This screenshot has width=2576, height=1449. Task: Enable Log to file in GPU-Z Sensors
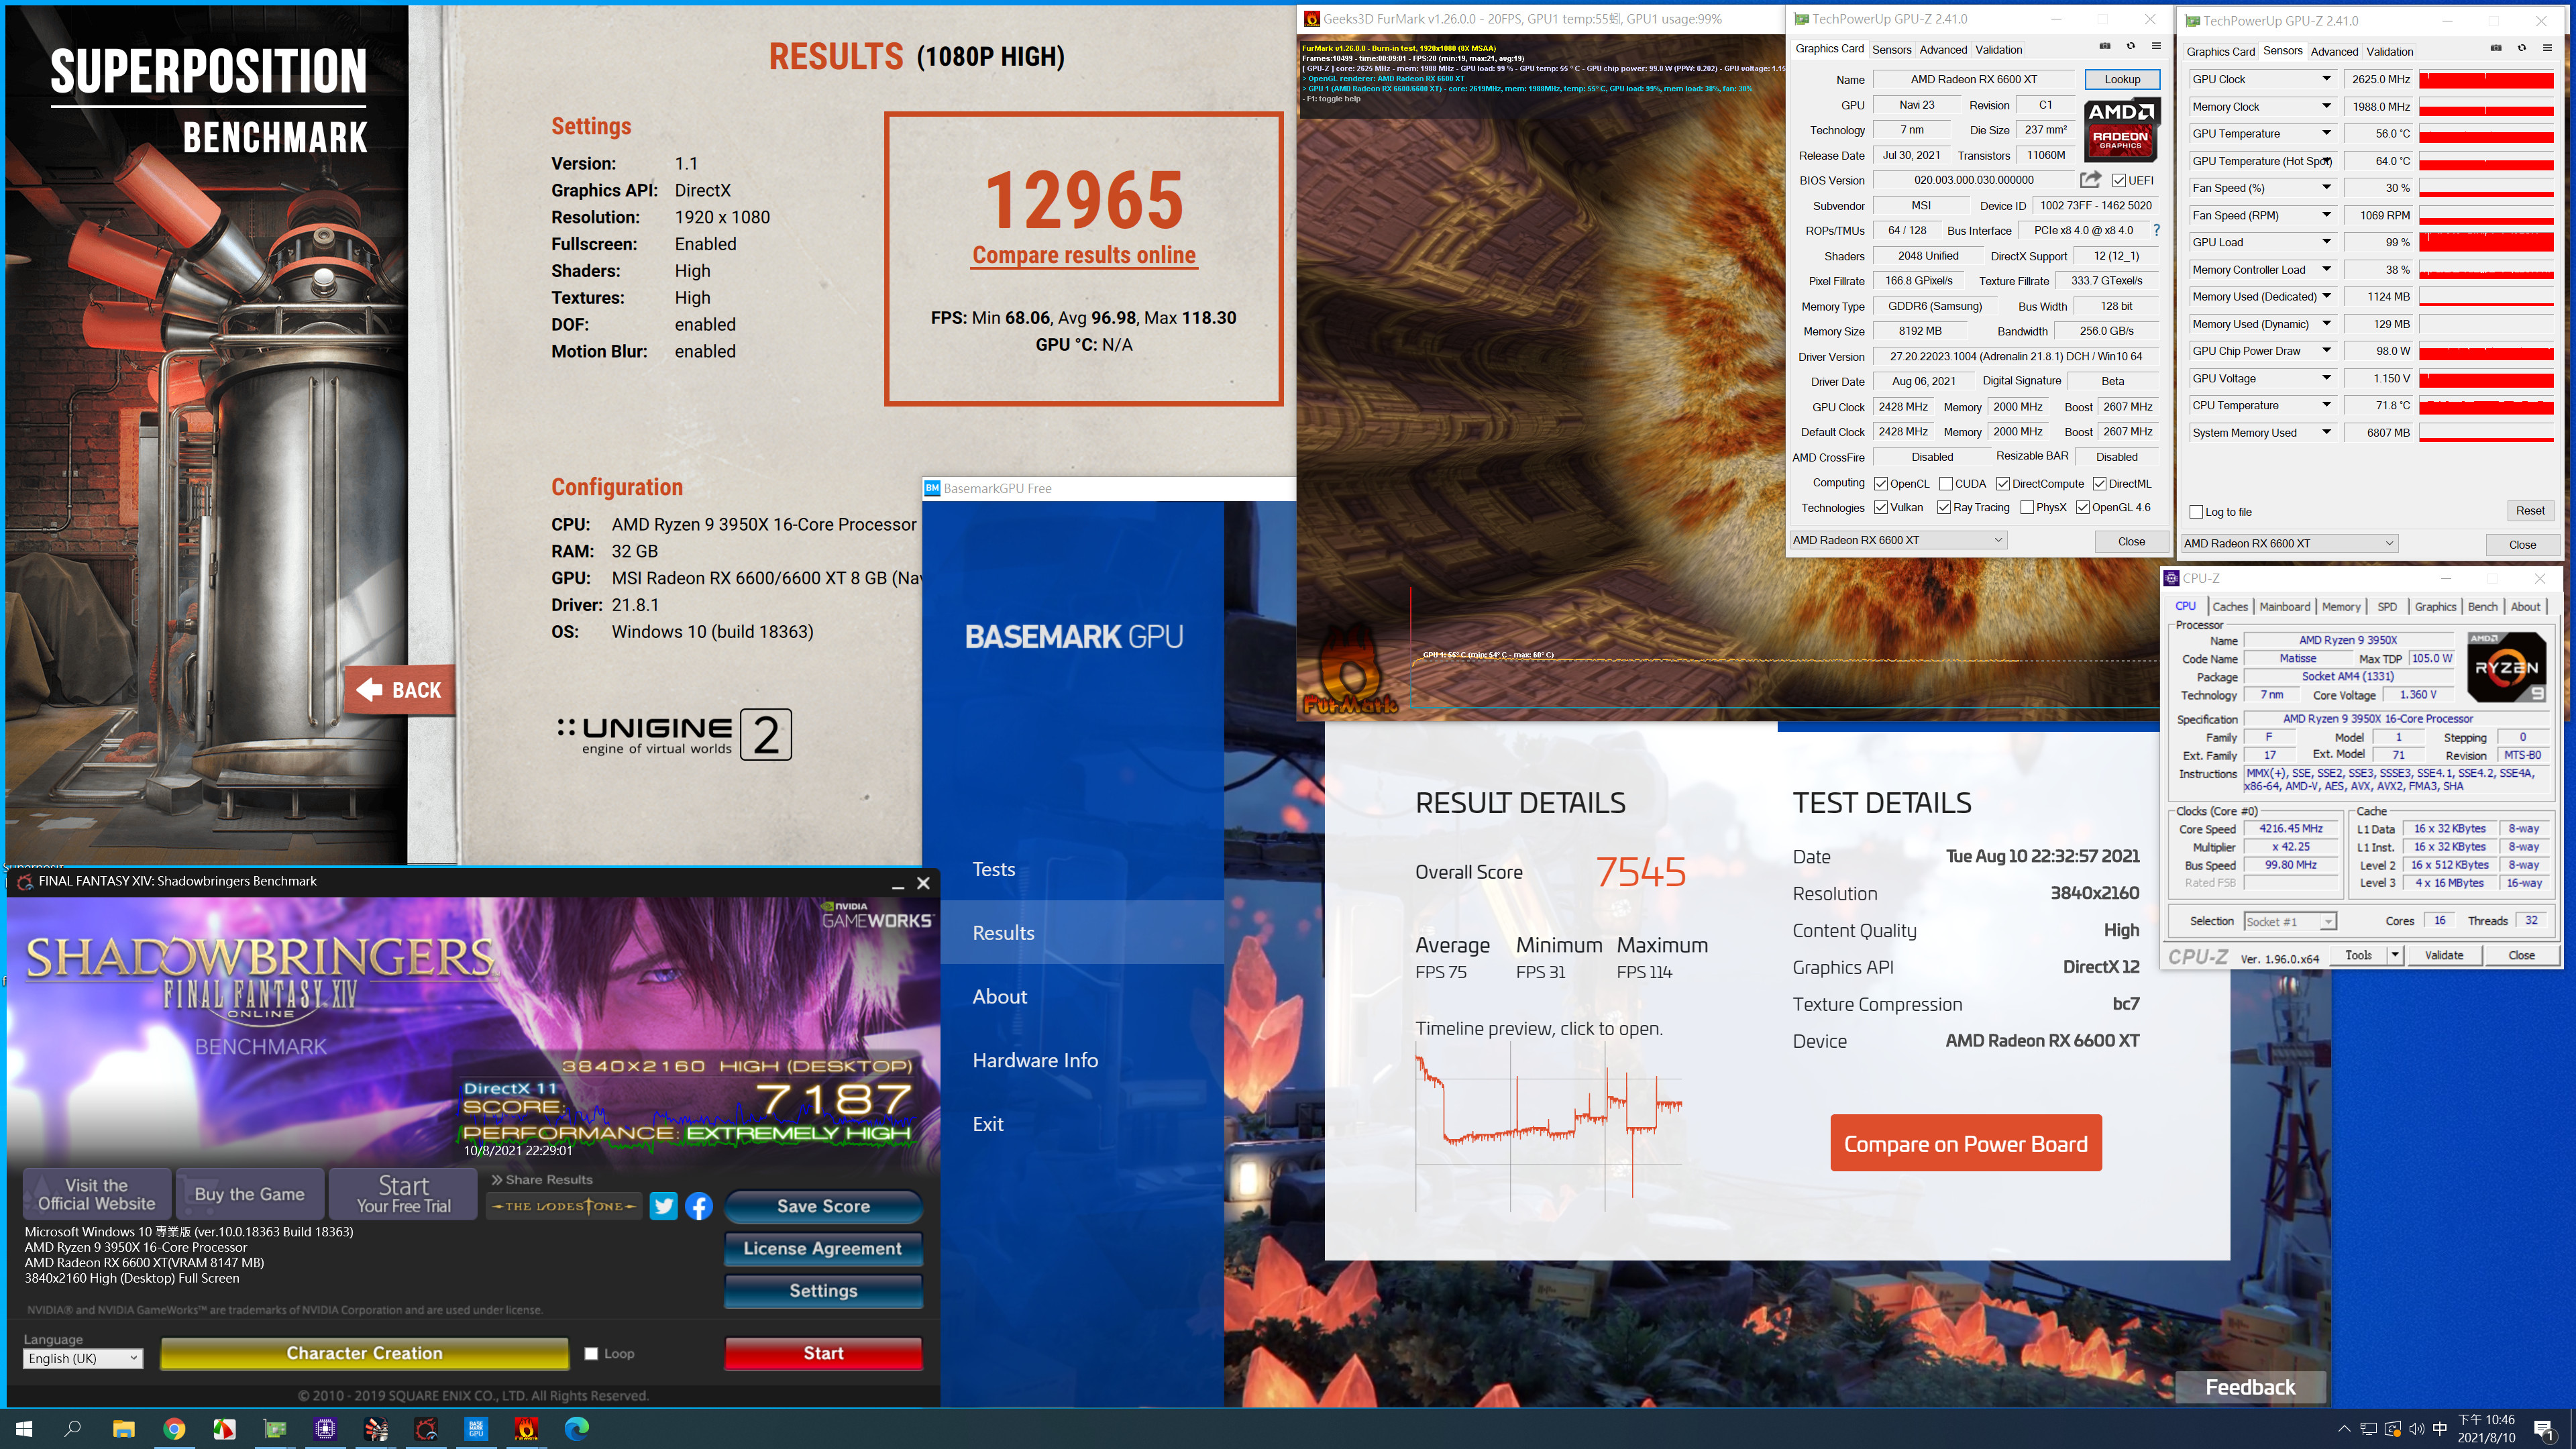(x=2196, y=512)
